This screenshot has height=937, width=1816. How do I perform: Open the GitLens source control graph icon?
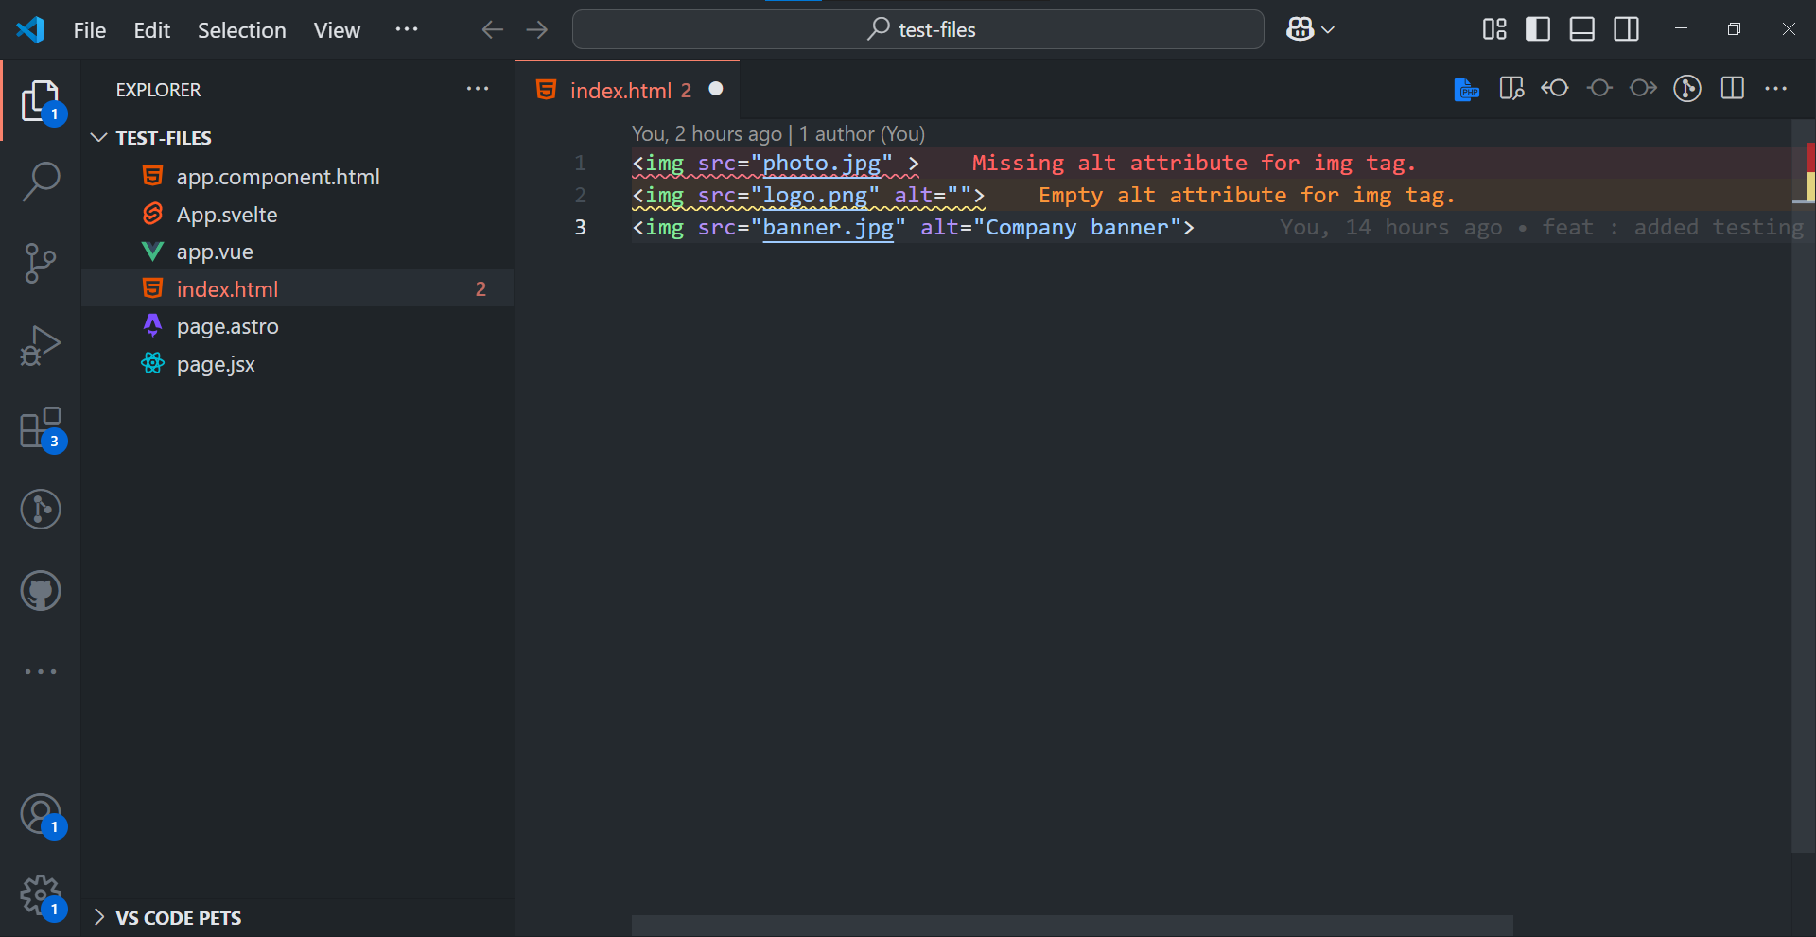pos(41,509)
